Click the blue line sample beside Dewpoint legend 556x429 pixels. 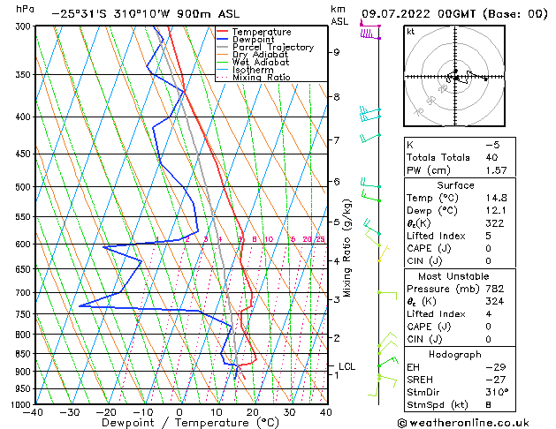(222, 40)
